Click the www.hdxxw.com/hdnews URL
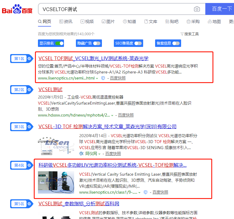 click(74, 115)
